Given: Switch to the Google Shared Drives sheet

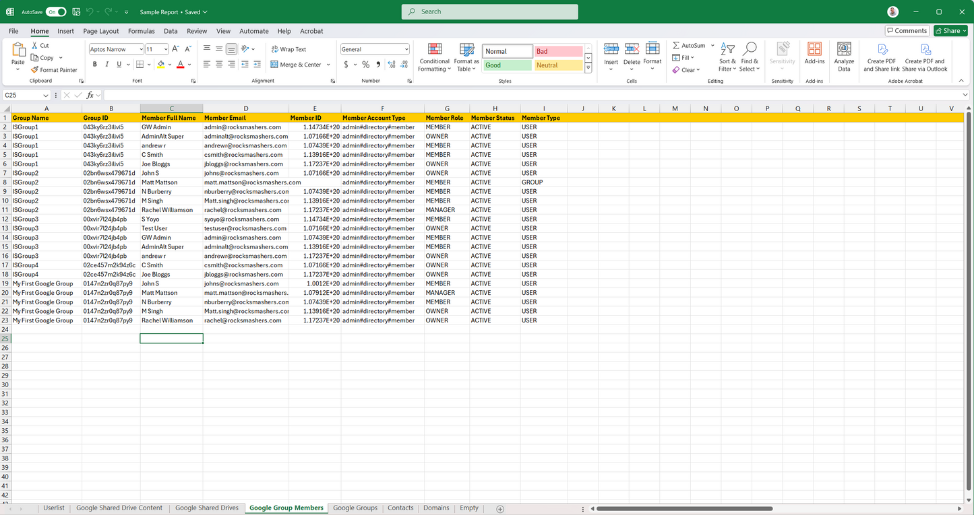Looking at the screenshot, I should [x=206, y=508].
